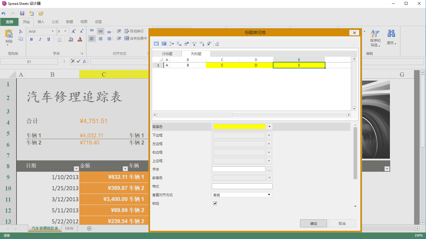Open the 垂直对齐方式 vertical alignment dropdown
The image size is (426, 239).
point(269,195)
